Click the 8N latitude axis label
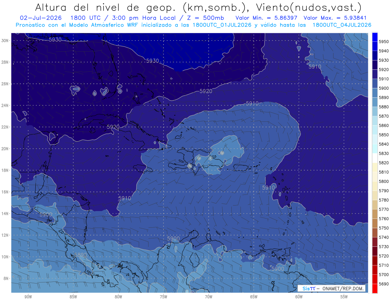Screen dimensions: 390x301 tap(6, 278)
